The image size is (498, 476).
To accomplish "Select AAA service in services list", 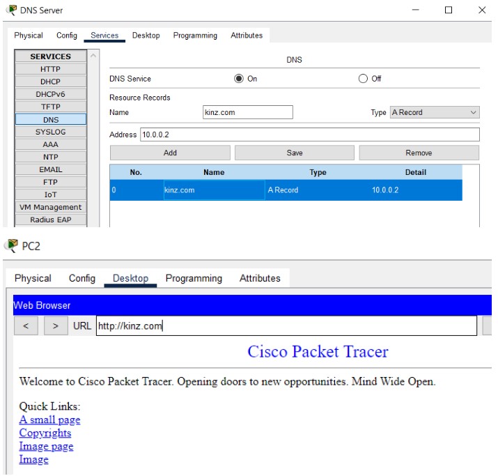I will [x=51, y=144].
